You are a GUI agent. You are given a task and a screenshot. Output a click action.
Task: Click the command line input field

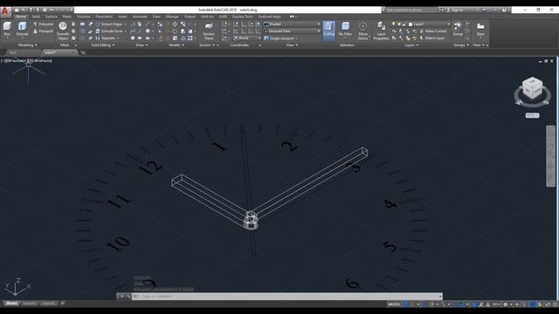tap(287, 297)
